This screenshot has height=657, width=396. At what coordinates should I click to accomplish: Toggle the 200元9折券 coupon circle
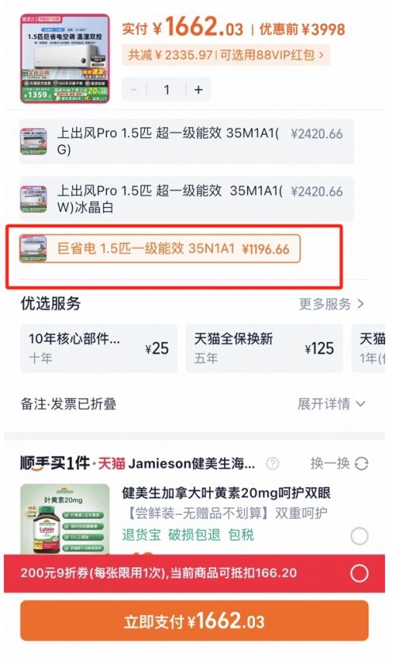click(360, 573)
